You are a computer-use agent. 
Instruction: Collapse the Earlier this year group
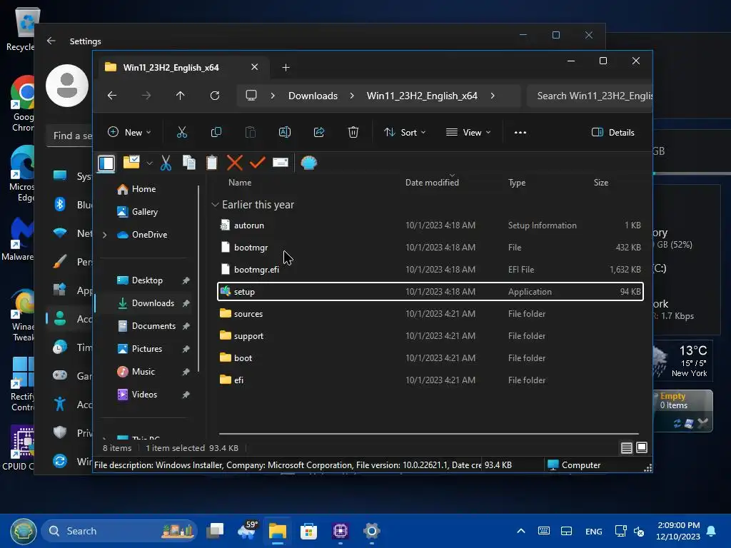tap(215, 205)
